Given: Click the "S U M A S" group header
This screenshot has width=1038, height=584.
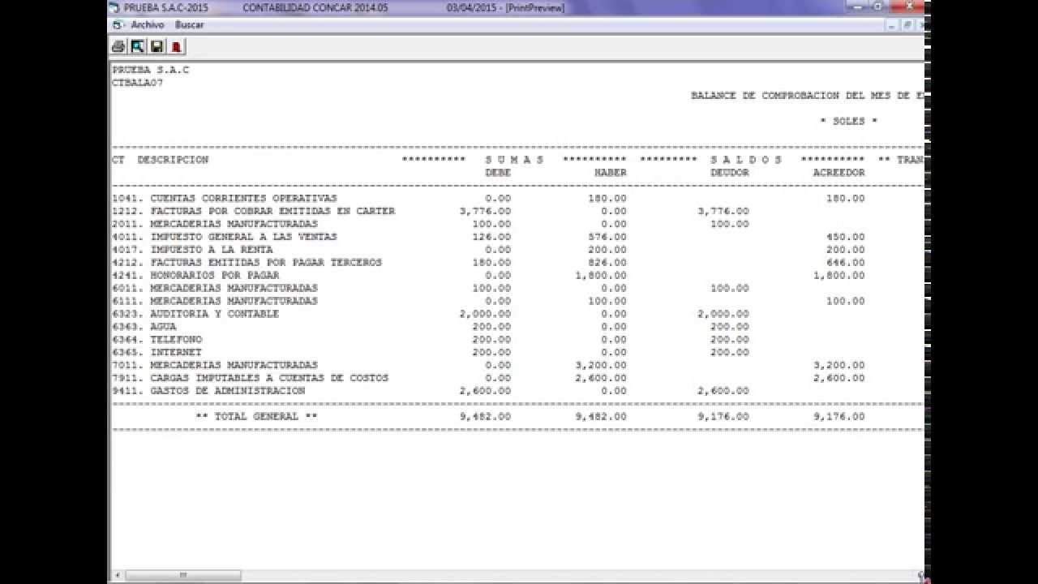Looking at the screenshot, I should pyautogui.click(x=514, y=160).
